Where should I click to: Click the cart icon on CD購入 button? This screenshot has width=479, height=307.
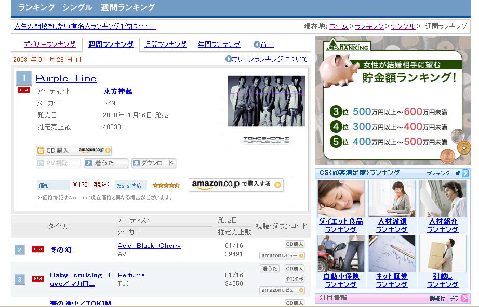41,150
